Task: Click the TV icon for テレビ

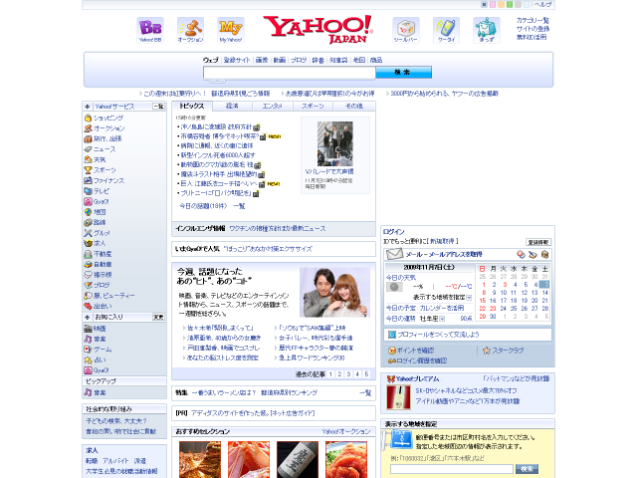Action: [88, 191]
